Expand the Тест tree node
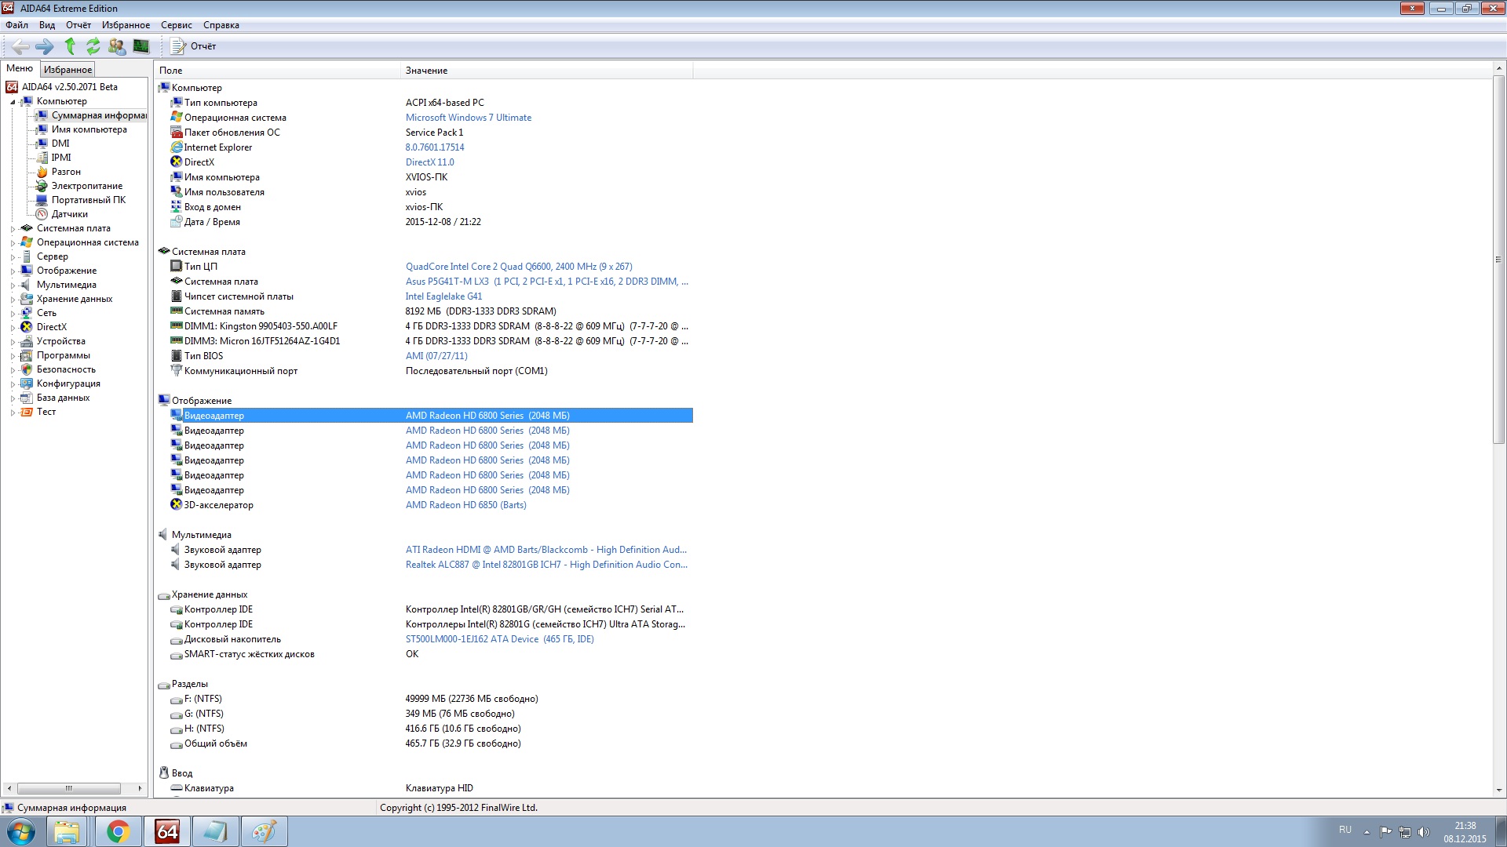This screenshot has width=1507, height=847. pos(13,413)
